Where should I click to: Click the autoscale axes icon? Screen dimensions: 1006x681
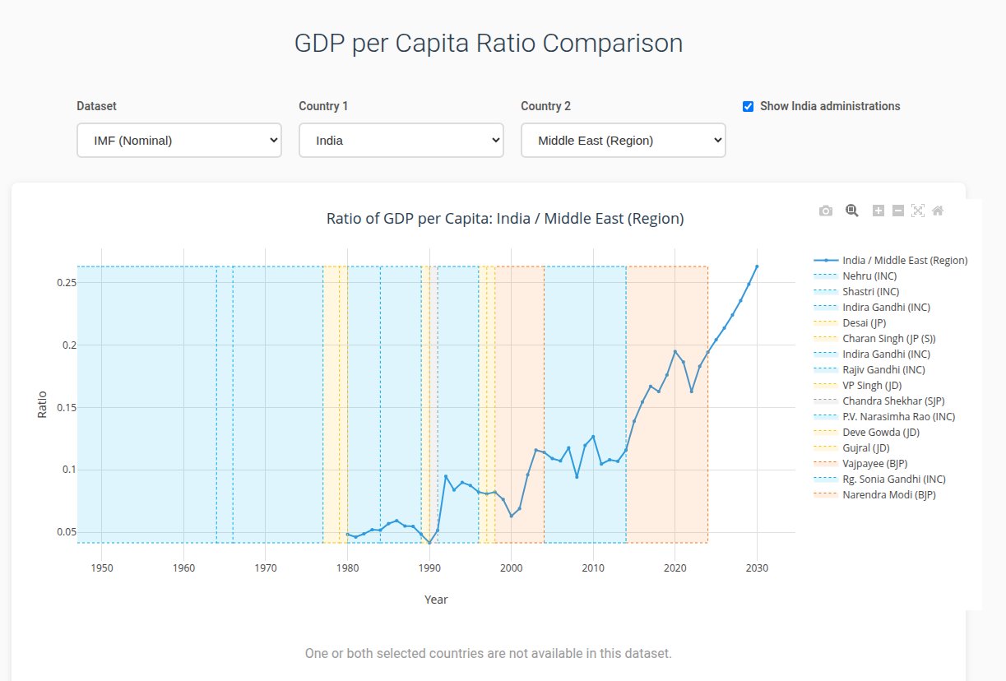[918, 211]
